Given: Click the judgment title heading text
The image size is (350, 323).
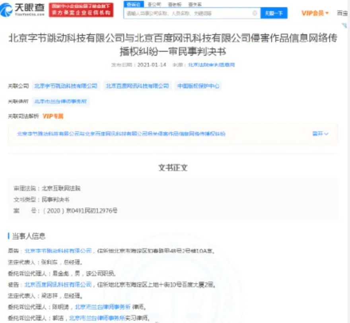Looking at the screenshot, I should [x=173, y=45].
